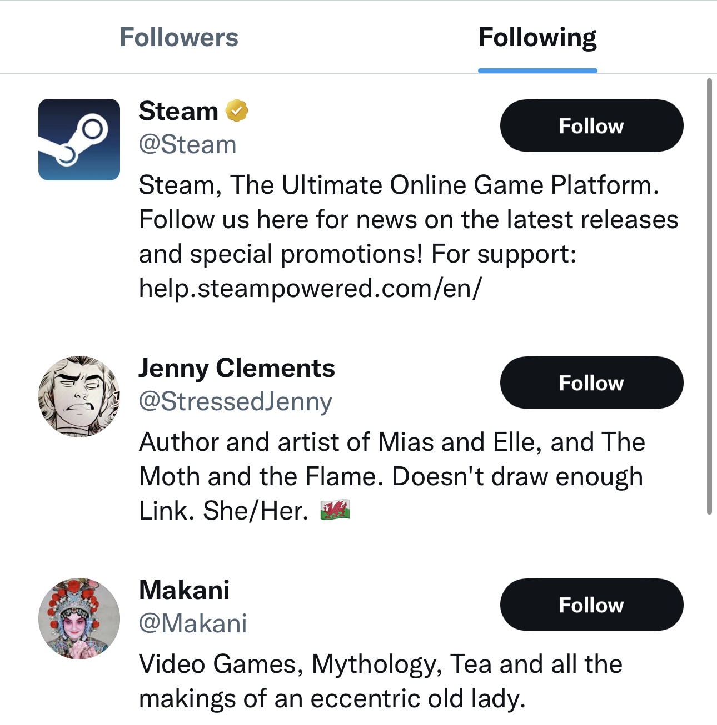Click Steam's gold verified badge

click(237, 111)
